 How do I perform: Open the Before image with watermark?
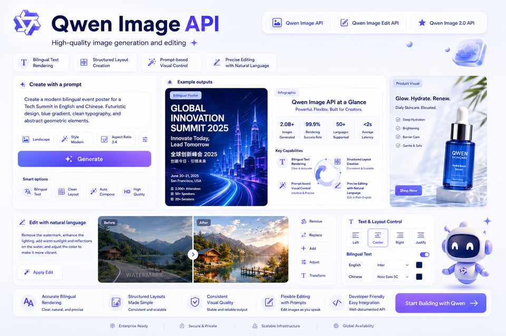point(145,249)
